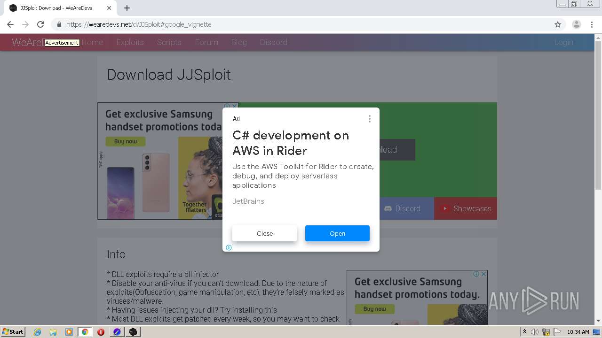Click the volume speaker tray icon
602x338 pixels.
[x=535, y=332]
